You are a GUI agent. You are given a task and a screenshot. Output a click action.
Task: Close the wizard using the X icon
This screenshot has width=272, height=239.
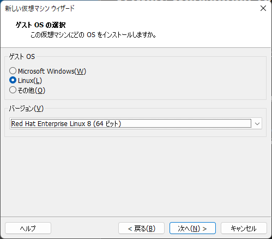point(263,8)
